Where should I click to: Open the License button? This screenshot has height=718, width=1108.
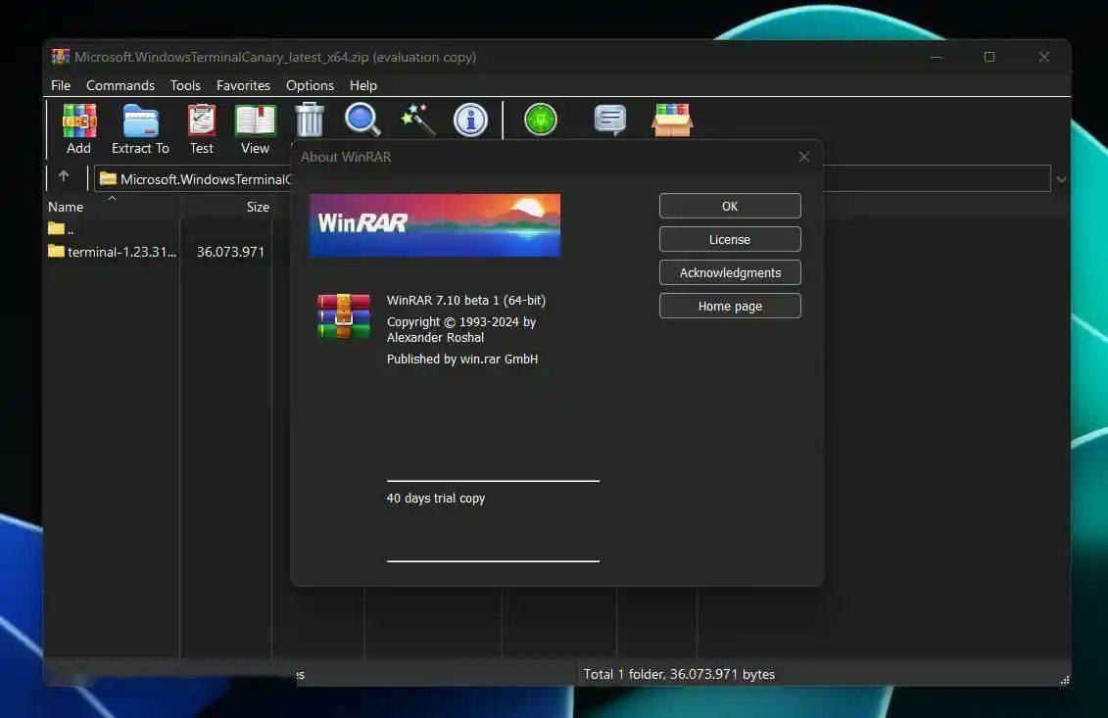pos(730,240)
